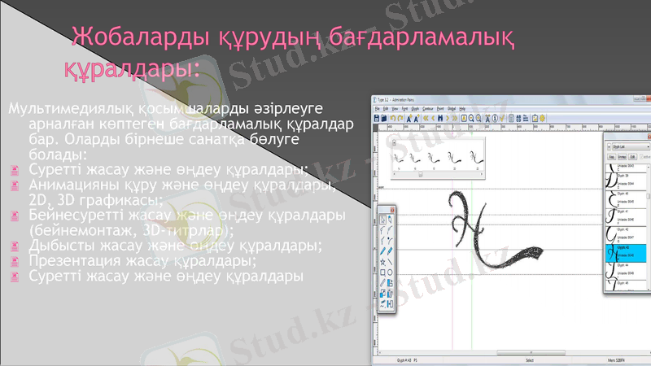651x366 pixels.
Task: Open the View menu
Action: 395,109
